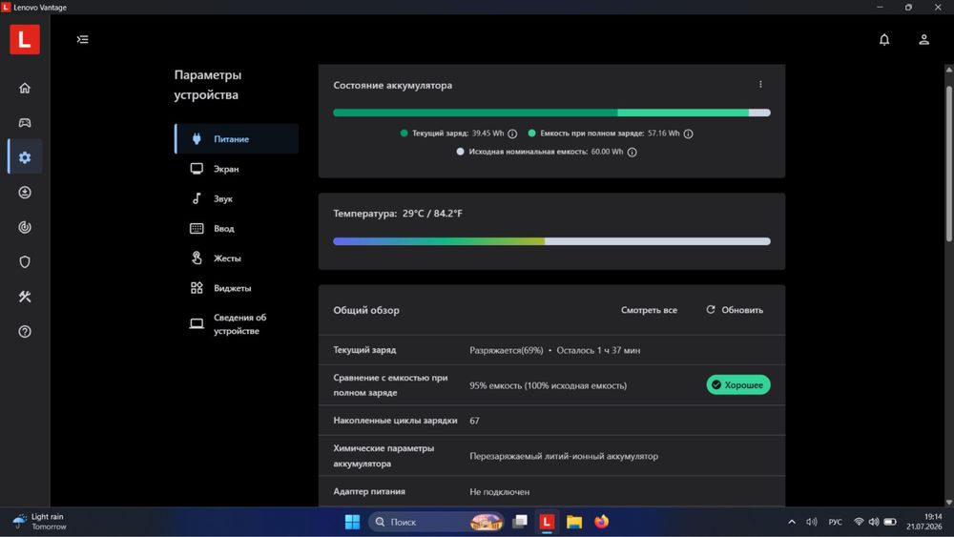
Task: Click the 95% емкость comparison text
Action: point(549,385)
